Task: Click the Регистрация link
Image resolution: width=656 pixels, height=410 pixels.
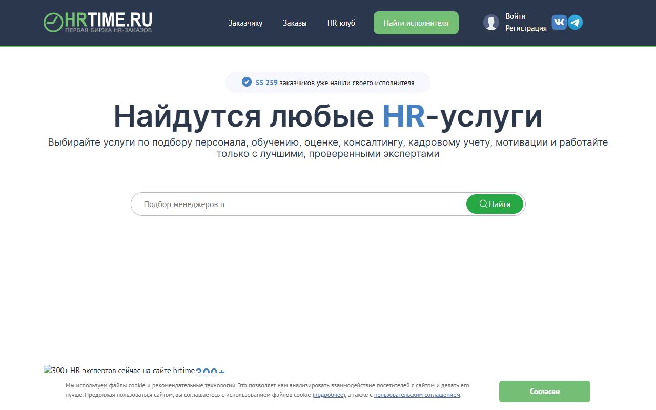Action: (526, 29)
